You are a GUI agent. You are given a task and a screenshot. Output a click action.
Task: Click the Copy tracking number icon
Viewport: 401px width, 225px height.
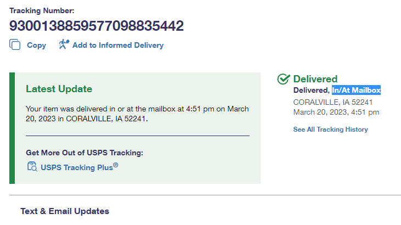pyautogui.click(x=15, y=45)
